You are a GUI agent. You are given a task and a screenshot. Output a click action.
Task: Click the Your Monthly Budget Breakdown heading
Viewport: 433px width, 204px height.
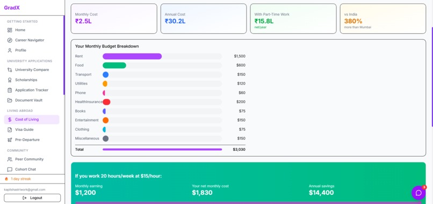tap(107, 46)
